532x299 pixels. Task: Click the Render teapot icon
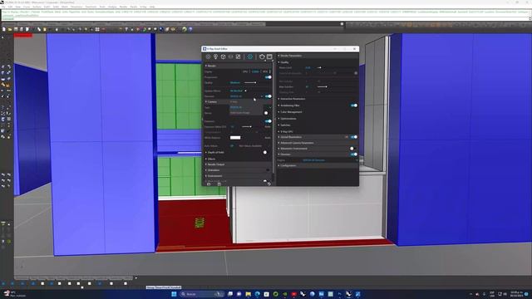tap(262, 56)
